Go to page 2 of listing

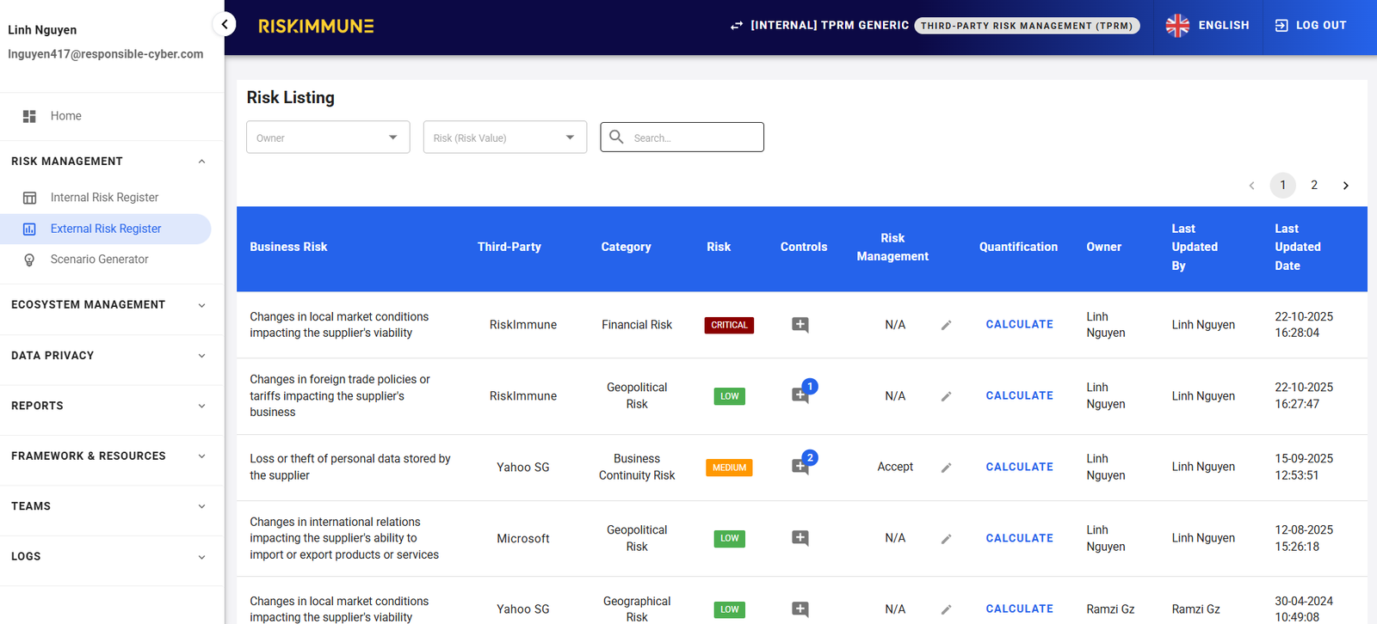pos(1313,186)
